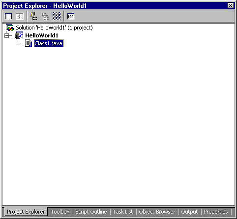This screenshot has height=219, width=237.
Task: Select the Class1.java file label
Action: pos(49,43)
